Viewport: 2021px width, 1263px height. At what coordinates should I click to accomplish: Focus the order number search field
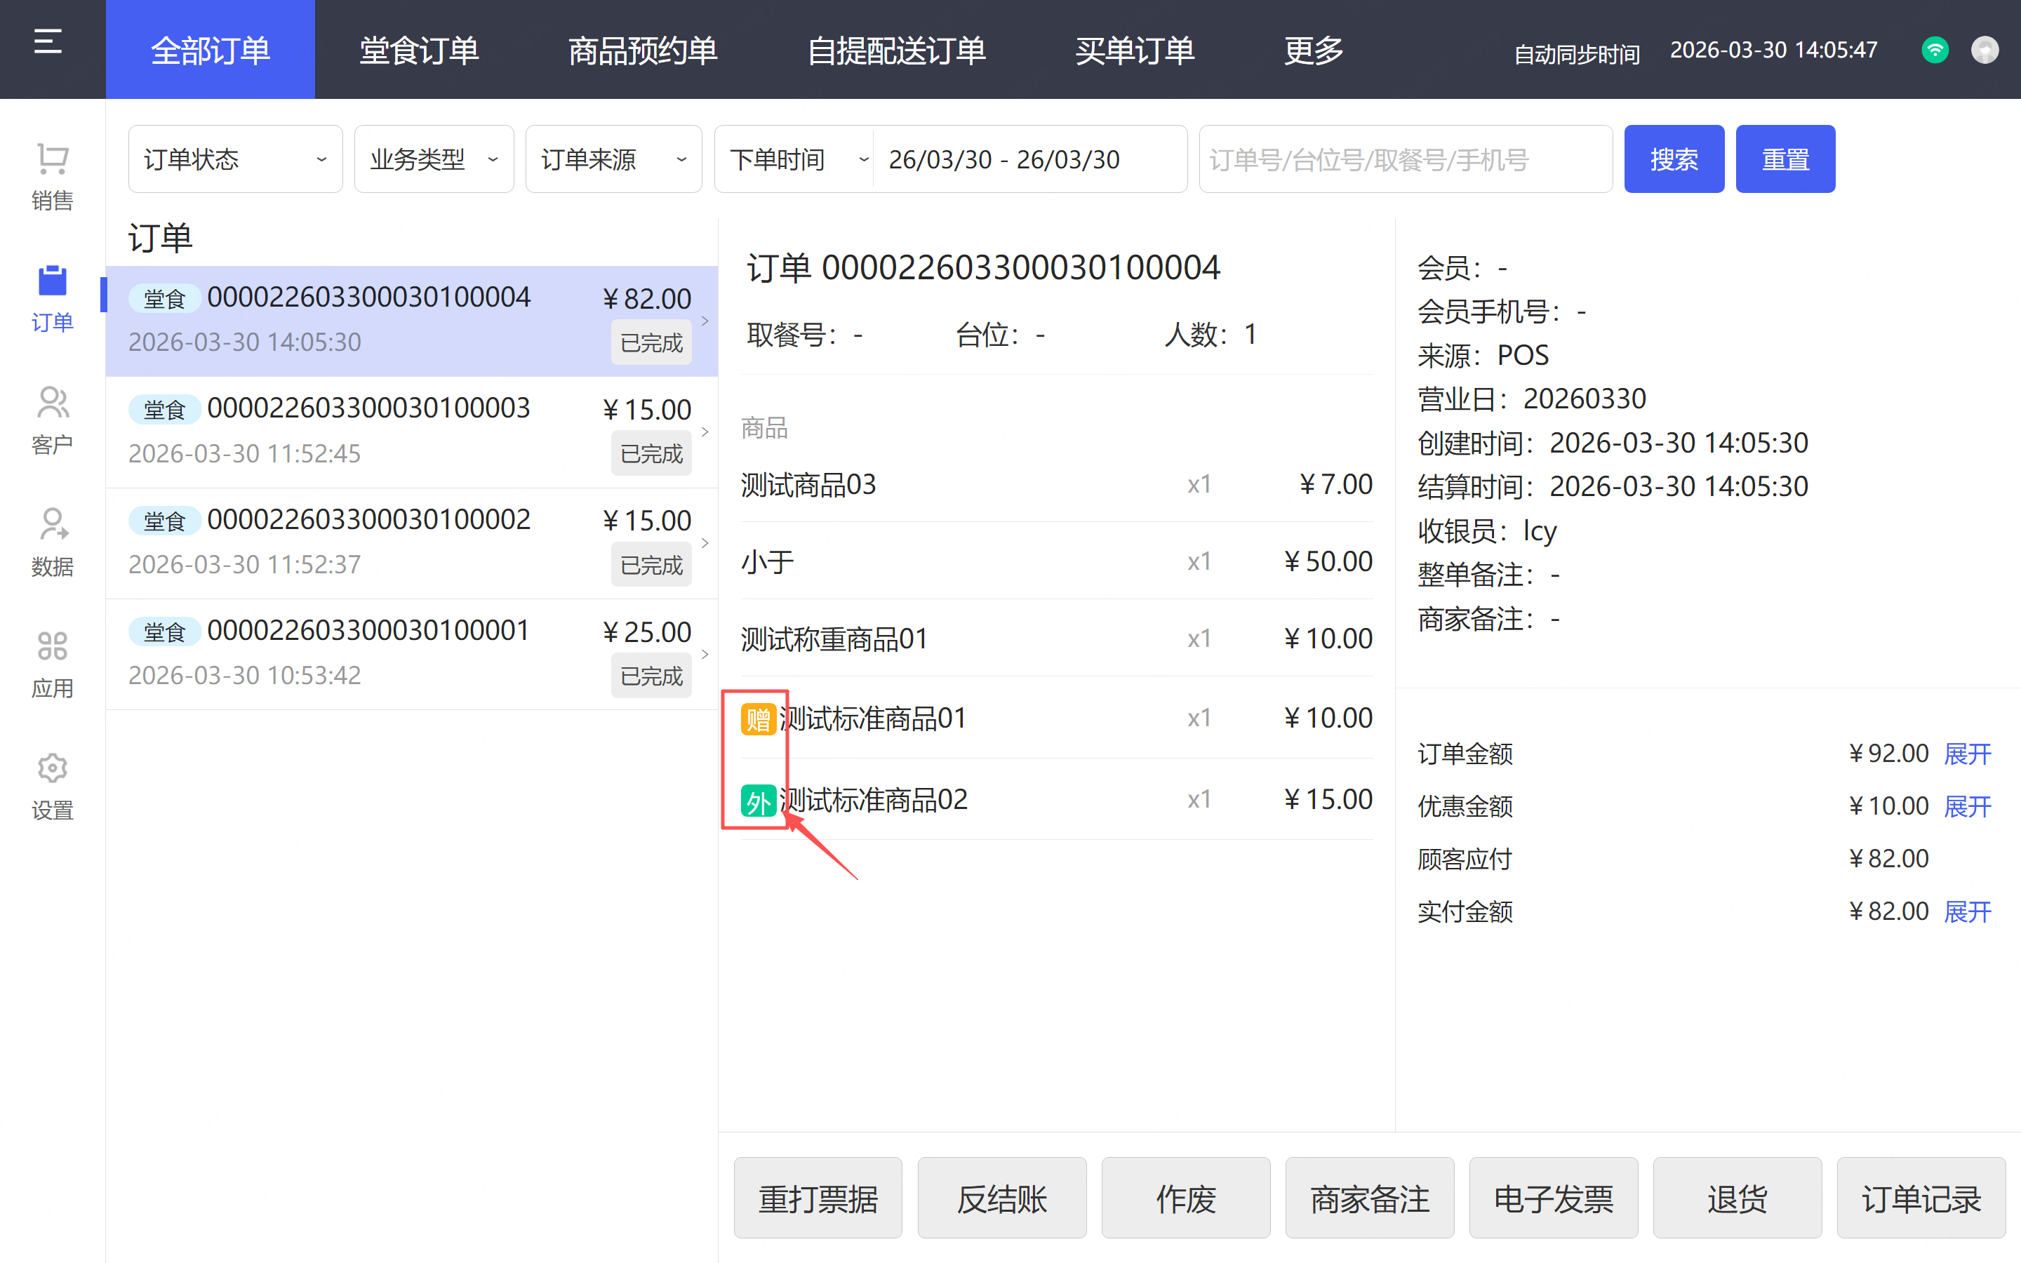coord(1405,159)
